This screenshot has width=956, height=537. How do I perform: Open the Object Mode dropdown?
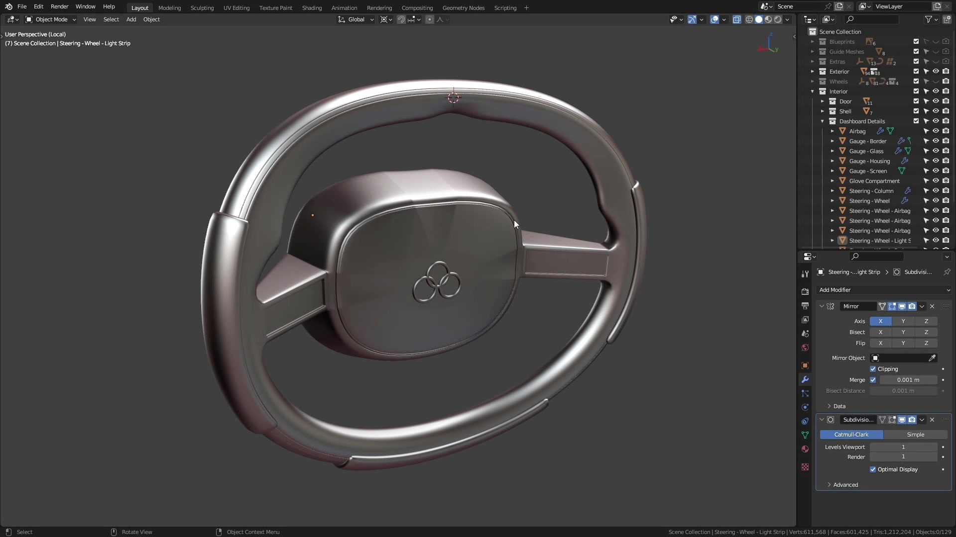tap(51, 19)
